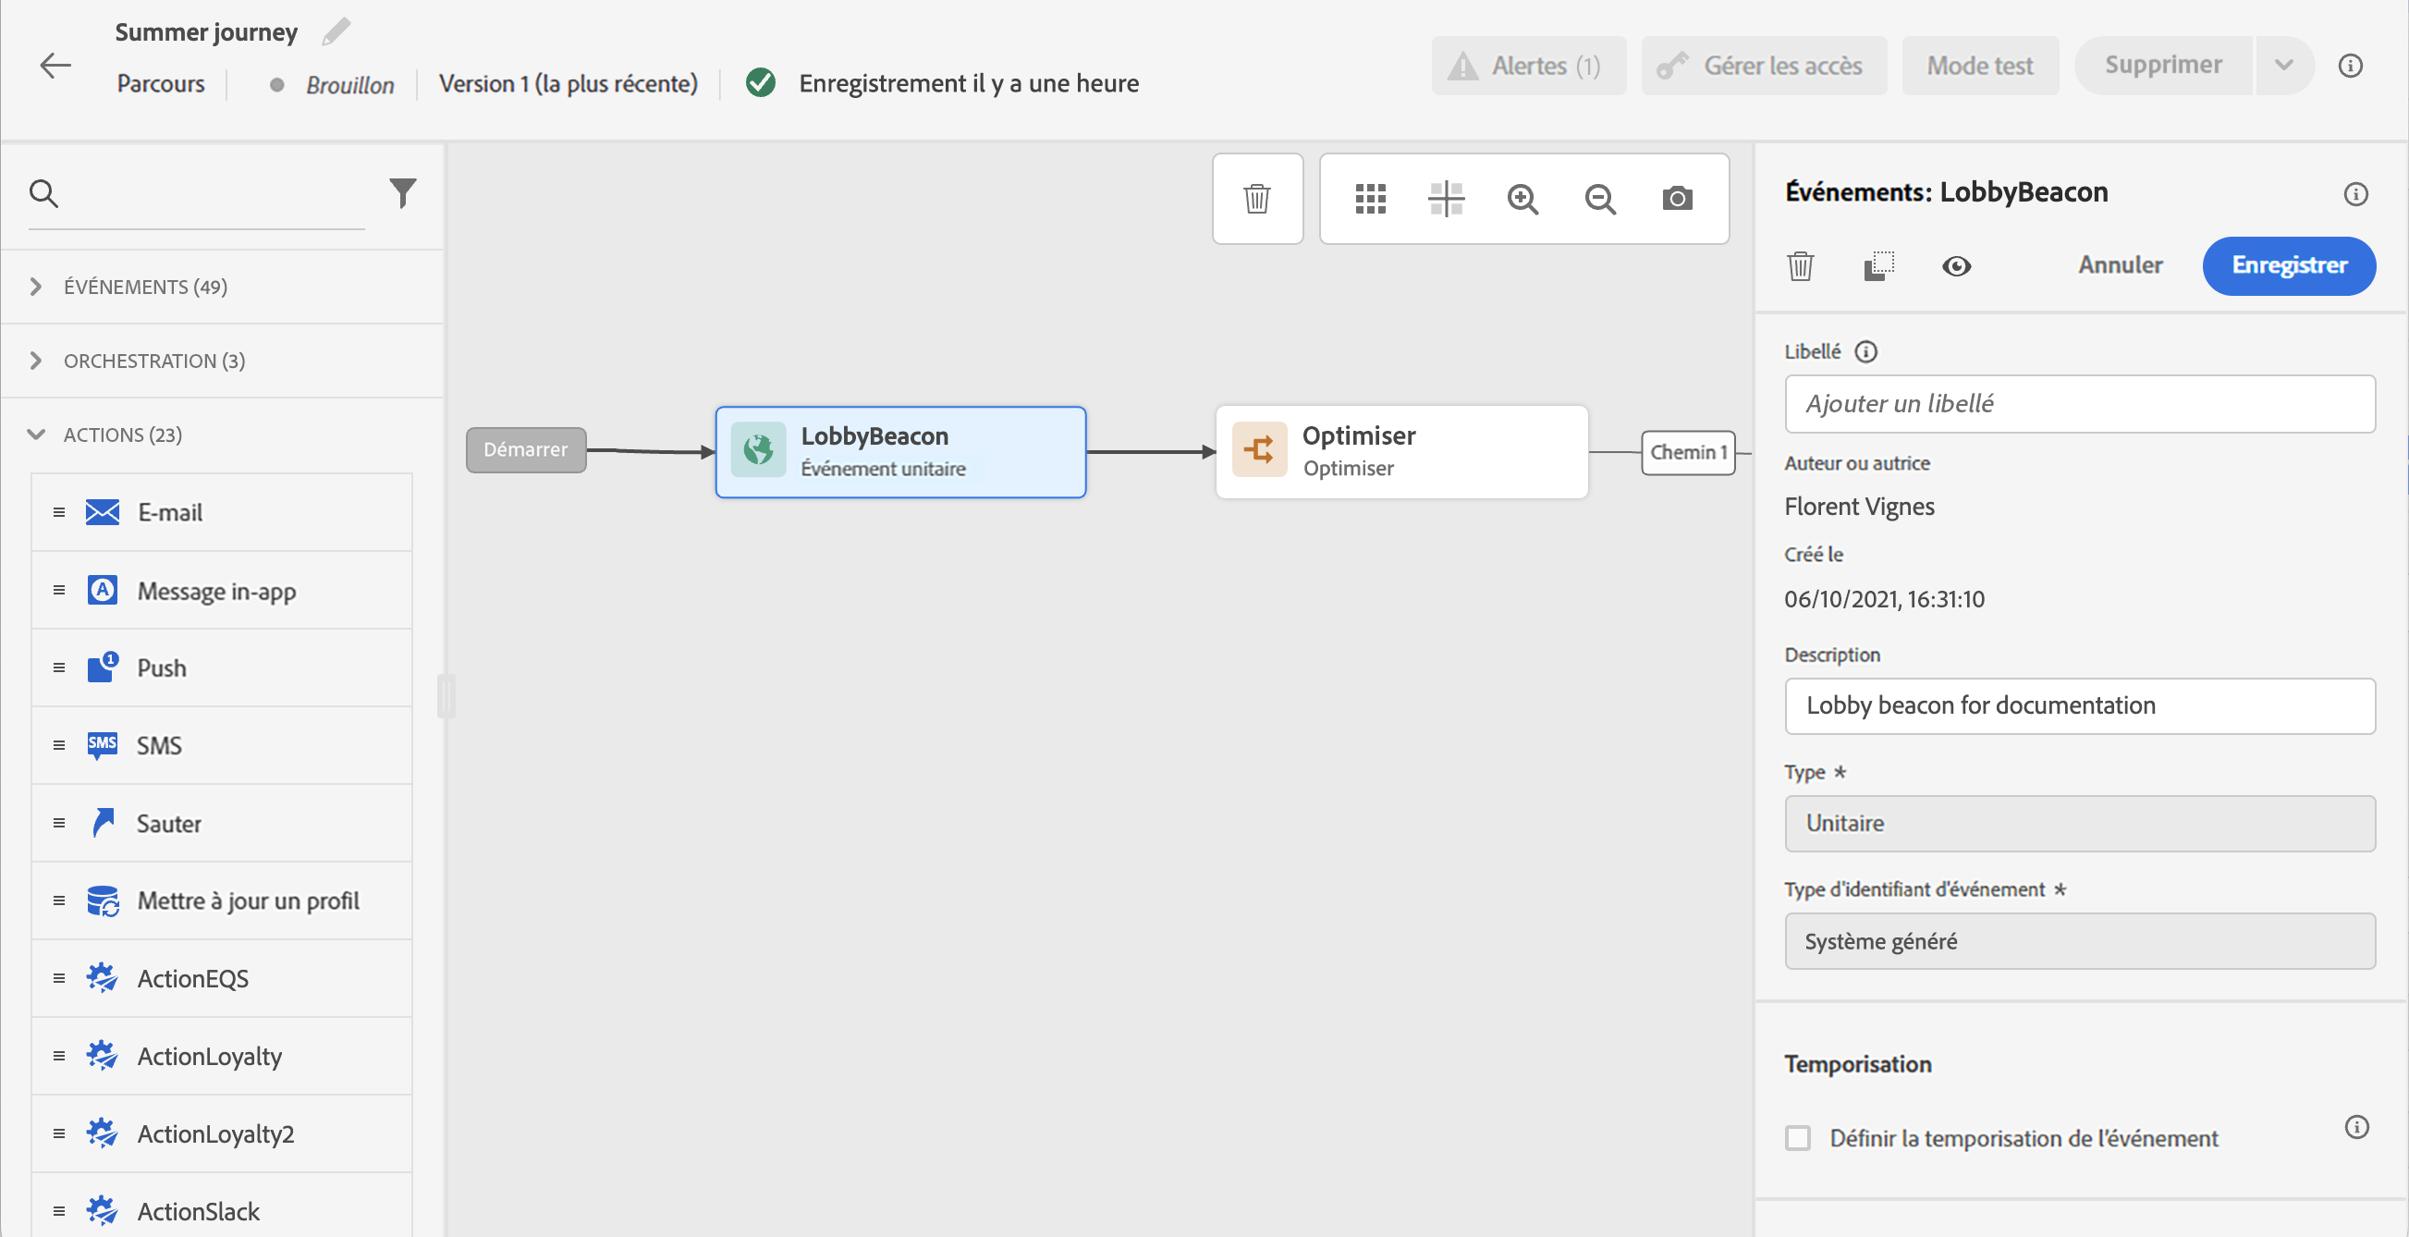Click the filter funnel icon in palette
Image resolution: width=2409 pixels, height=1237 pixels.
click(402, 192)
